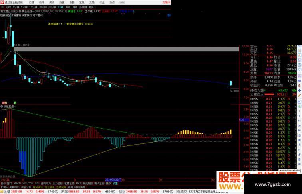Click the small box icon left of 分时
Screen dimensions: 302x194
point(2,7)
